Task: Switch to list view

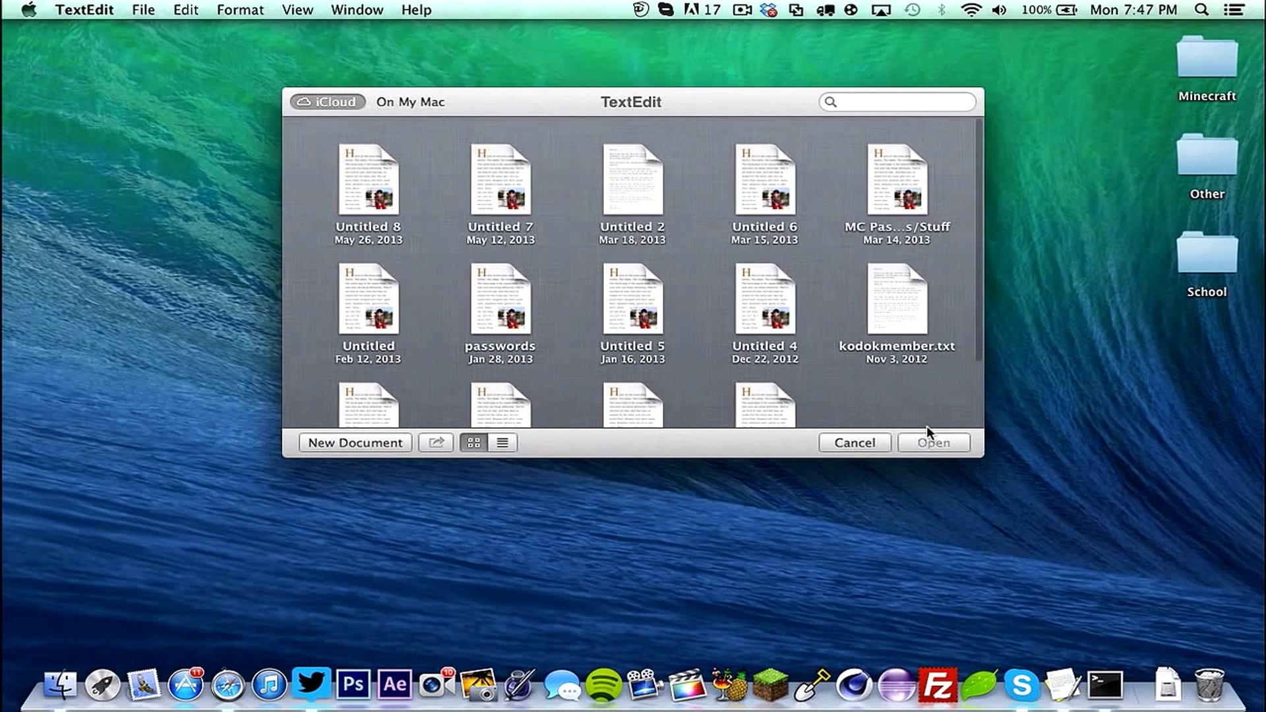Action: tap(502, 443)
